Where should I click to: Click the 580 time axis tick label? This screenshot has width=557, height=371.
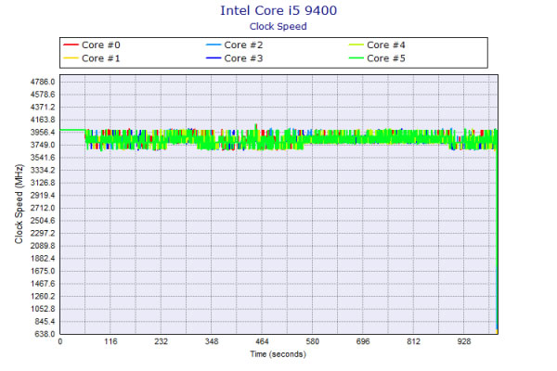[x=313, y=341]
